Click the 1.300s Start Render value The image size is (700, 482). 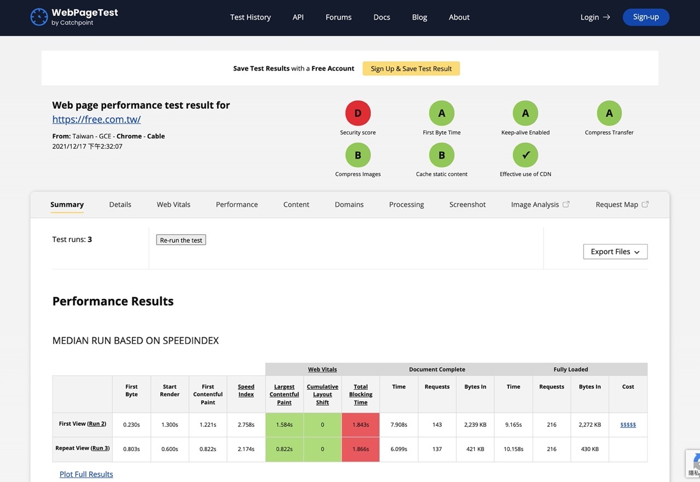click(x=170, y=425)
